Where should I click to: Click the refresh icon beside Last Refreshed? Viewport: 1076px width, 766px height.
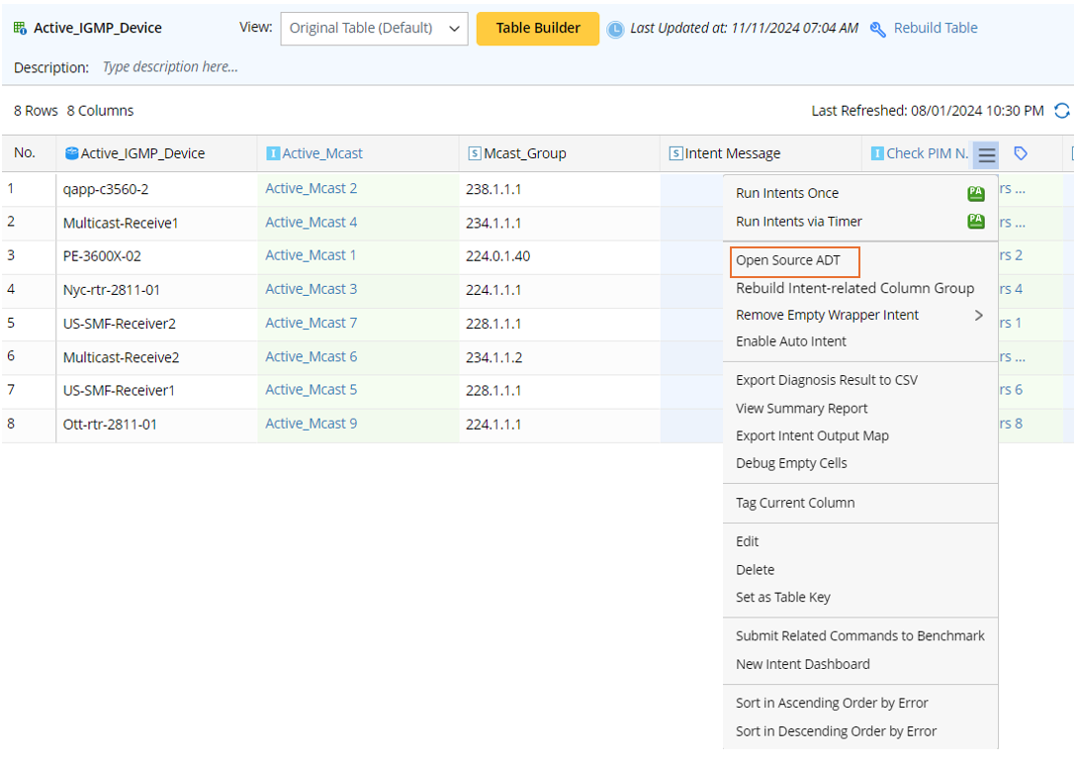[1062, 111]
